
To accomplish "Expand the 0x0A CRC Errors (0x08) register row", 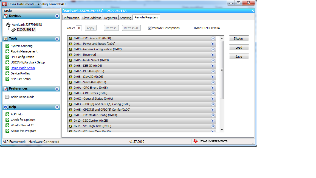I will click(213, 88).
